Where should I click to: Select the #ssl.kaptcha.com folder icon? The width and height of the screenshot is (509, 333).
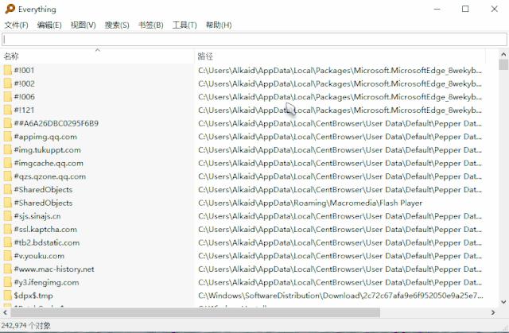click(8, 229)
